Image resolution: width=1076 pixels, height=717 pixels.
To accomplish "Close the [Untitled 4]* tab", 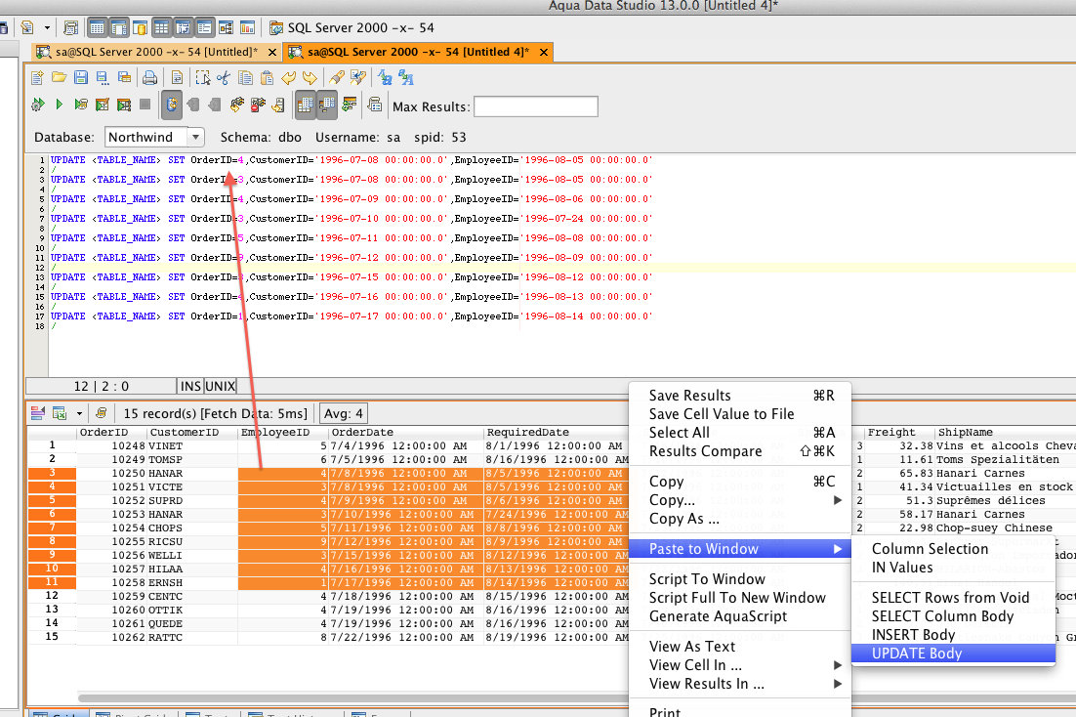I will (544, 52).
